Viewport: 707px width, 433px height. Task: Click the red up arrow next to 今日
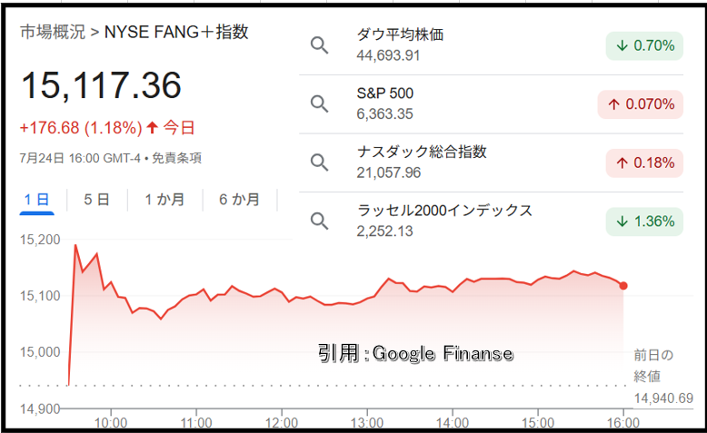pos(152,127)
